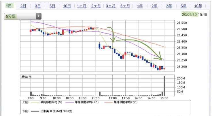Click the 23,250 price axis label
The height and width of the screenshot is (116, 212).
coord(182,60)
